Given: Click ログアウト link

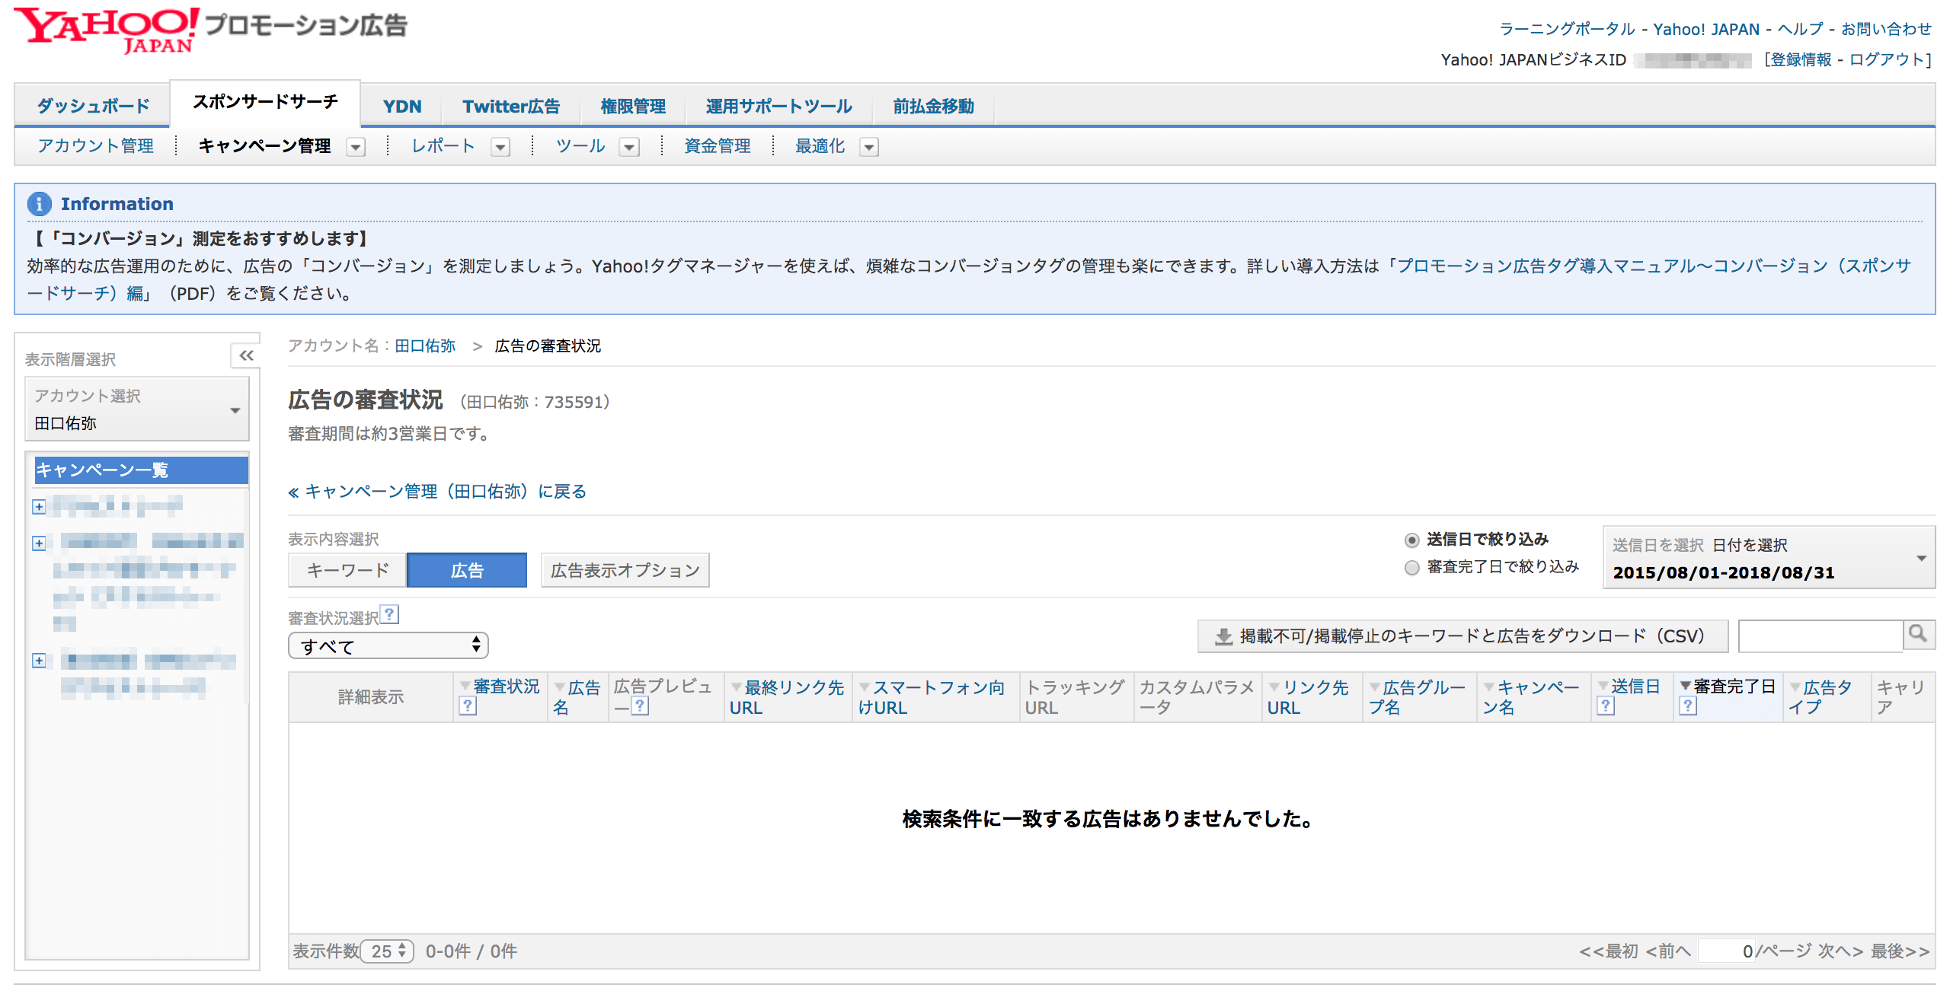Looking at the screenshot, I should point(1887,59).
